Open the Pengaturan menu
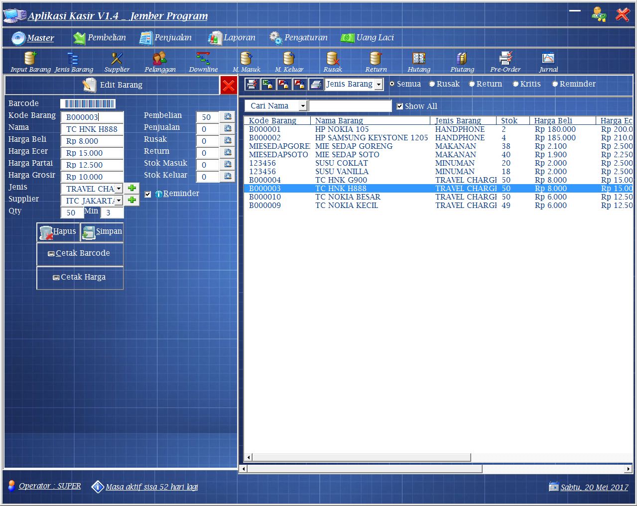 [299, 38]
